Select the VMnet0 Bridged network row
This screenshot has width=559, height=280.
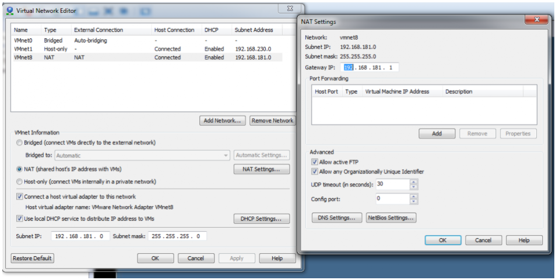[146, 41]
